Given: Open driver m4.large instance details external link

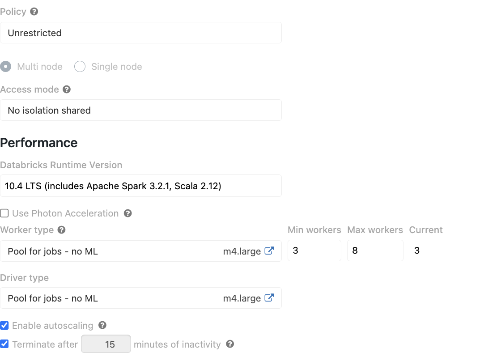Looking at the screenshot, I should click(x=269, y=298).
